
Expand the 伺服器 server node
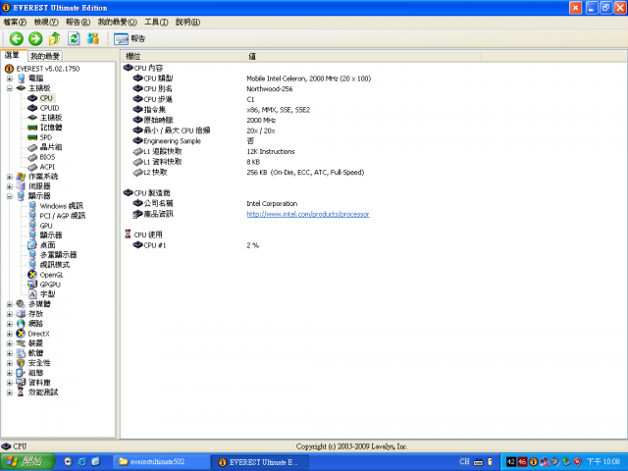[x=9, y=186]
